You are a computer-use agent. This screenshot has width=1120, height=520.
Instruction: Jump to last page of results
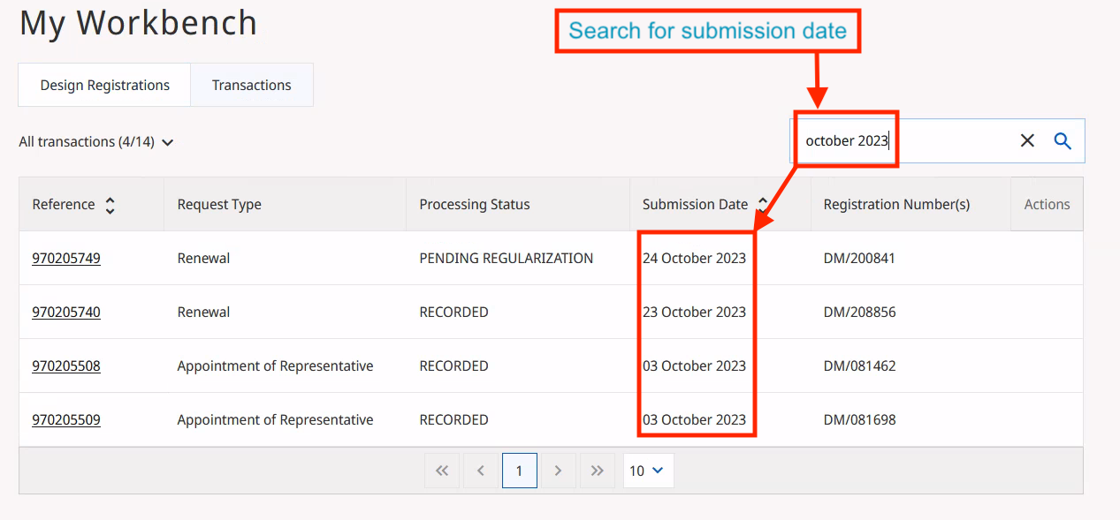[x=597, y=471]
